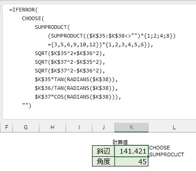Click SQRT($K$35^2+$K$36^2) line in formula
196x171 pixels.
(70, 53)
